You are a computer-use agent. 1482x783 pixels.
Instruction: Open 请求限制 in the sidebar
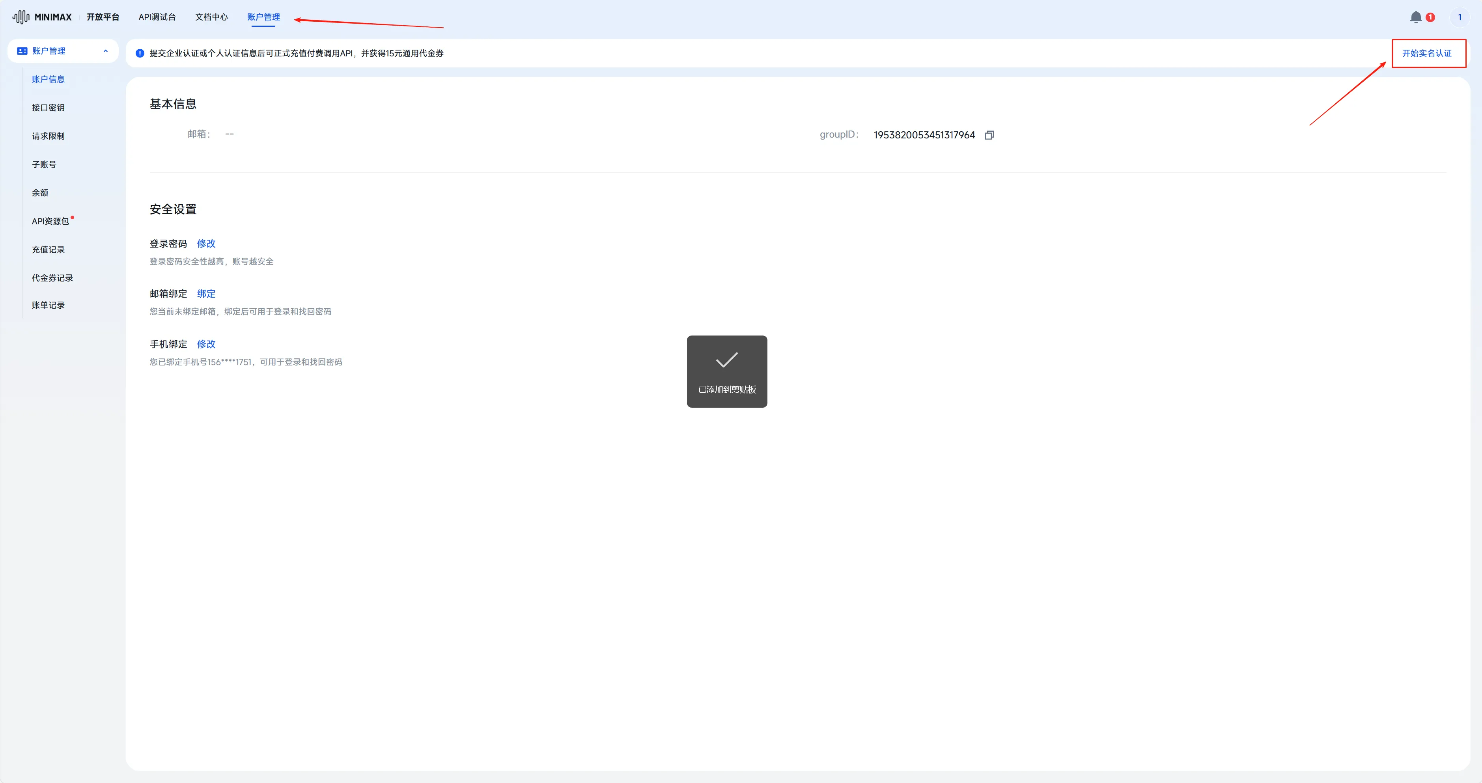(49, 136)
